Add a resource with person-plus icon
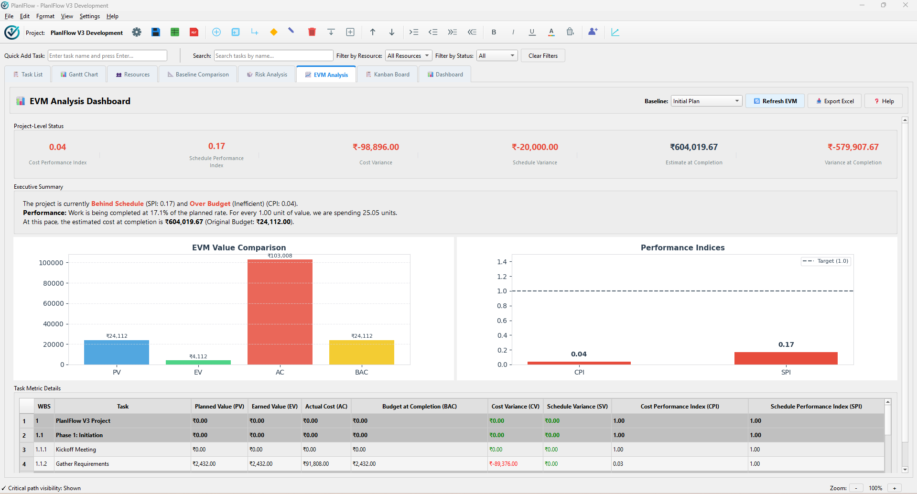Viewport: 917px width, 494px height. (x=593, y=32)
